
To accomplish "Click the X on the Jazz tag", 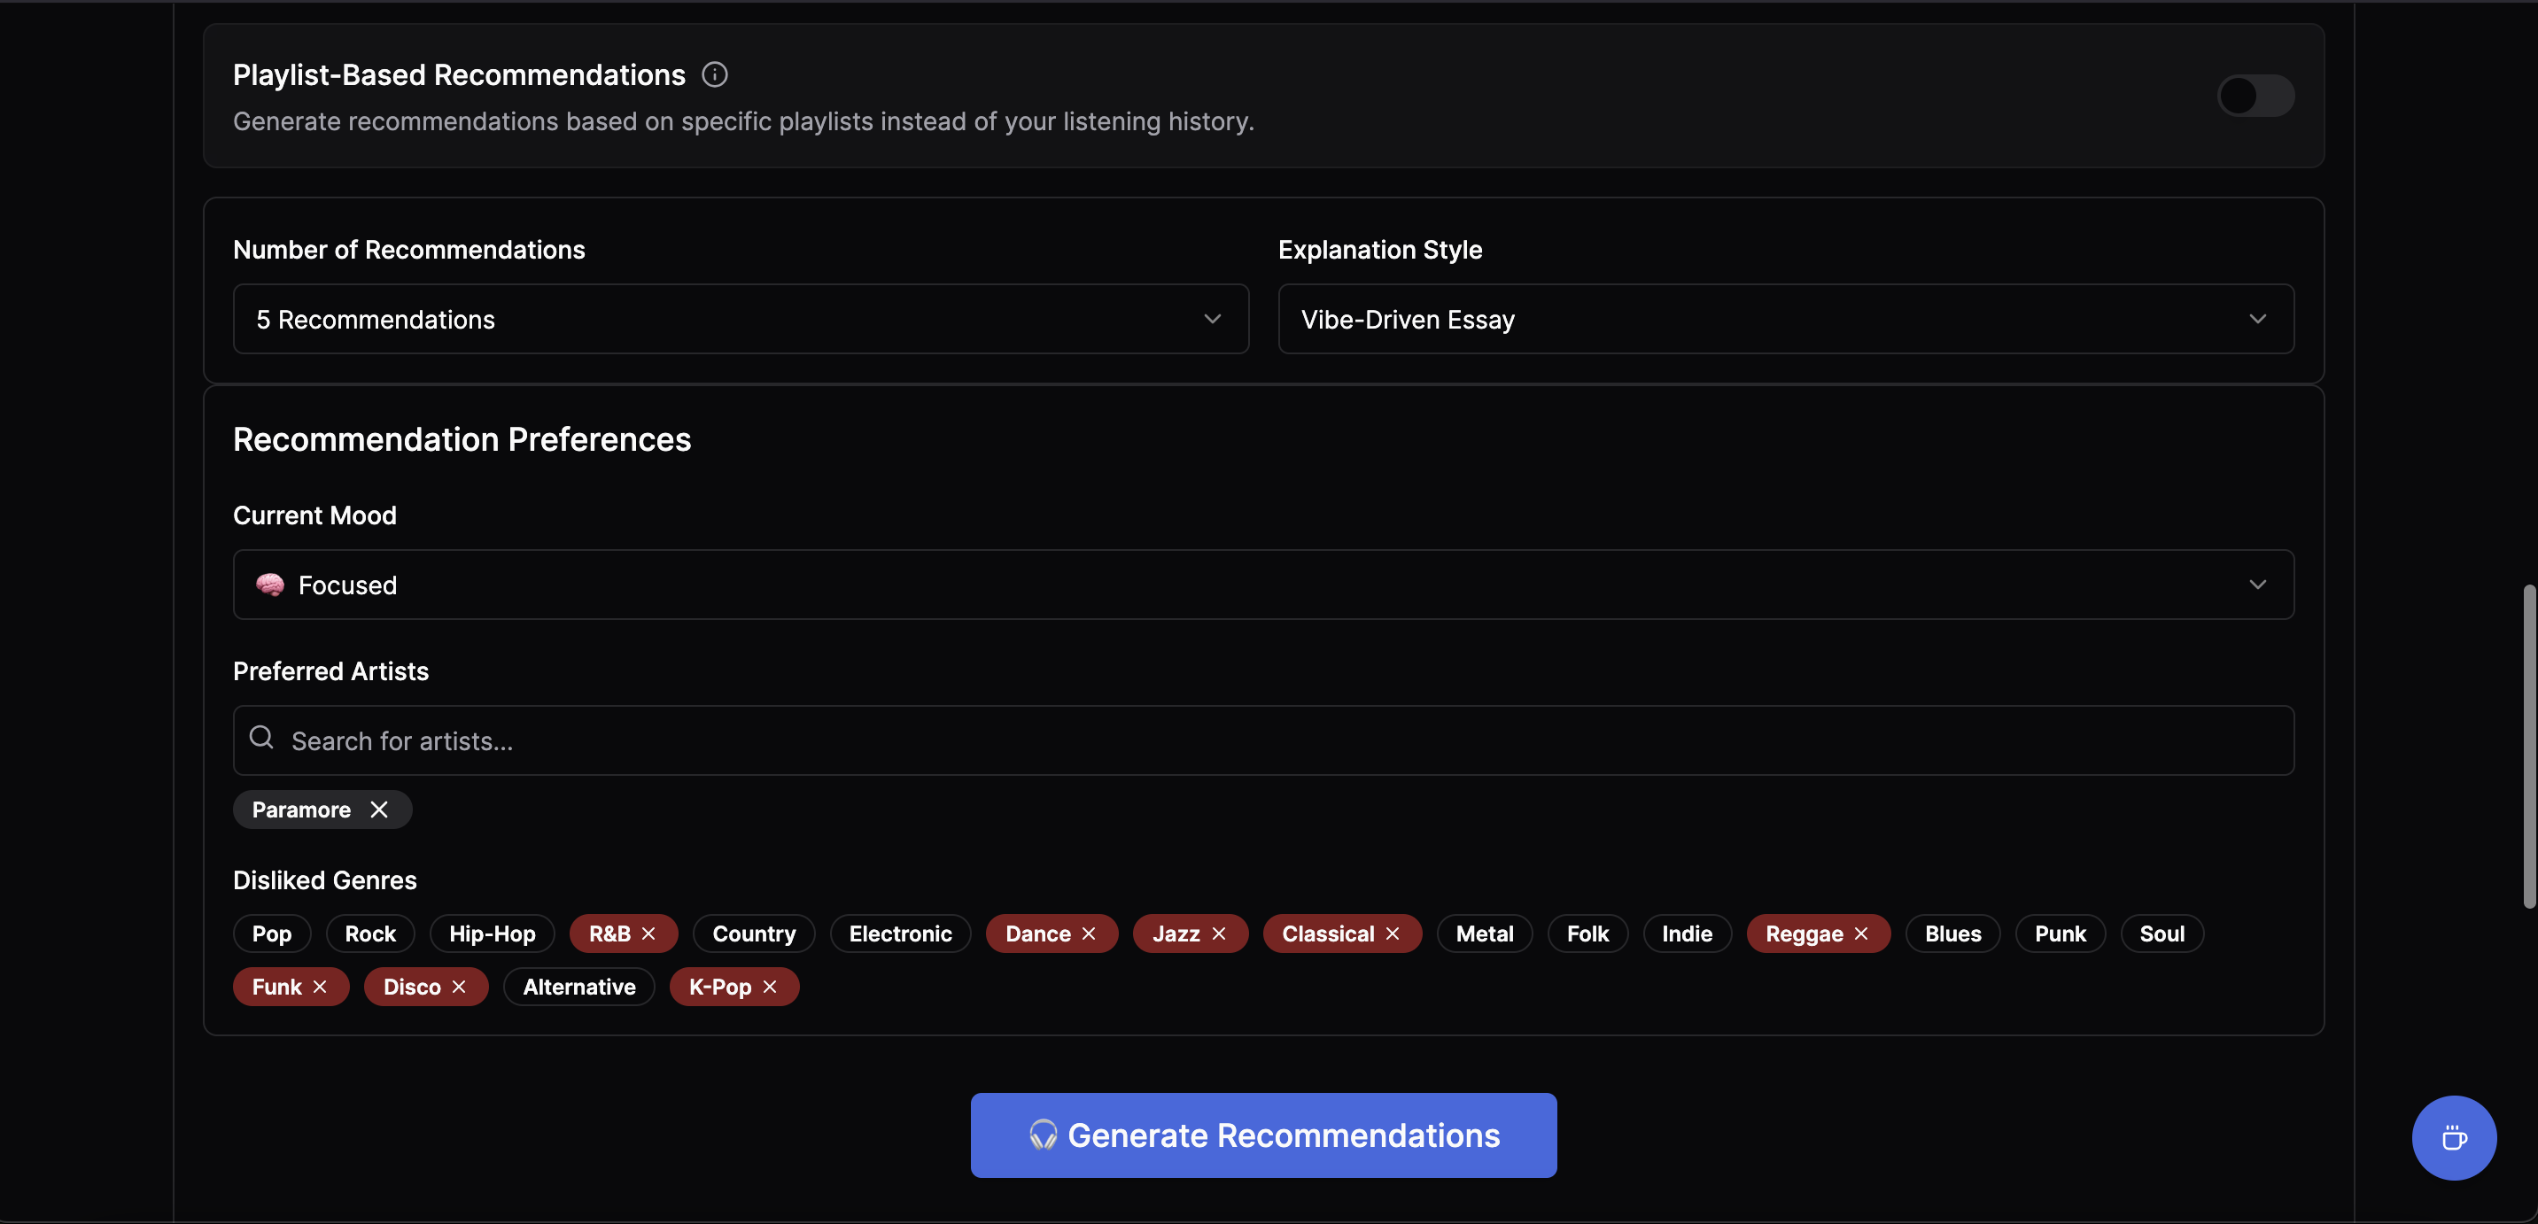I will (1219, 933).
